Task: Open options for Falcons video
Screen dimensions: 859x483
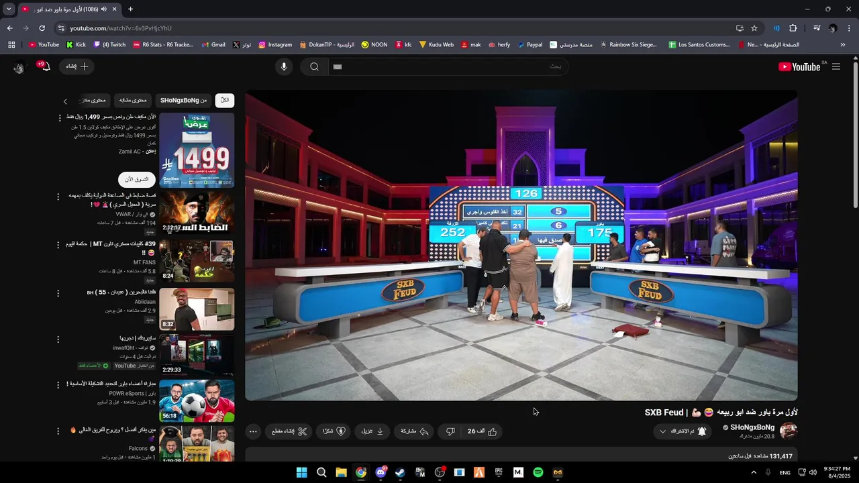Action: 58,431
